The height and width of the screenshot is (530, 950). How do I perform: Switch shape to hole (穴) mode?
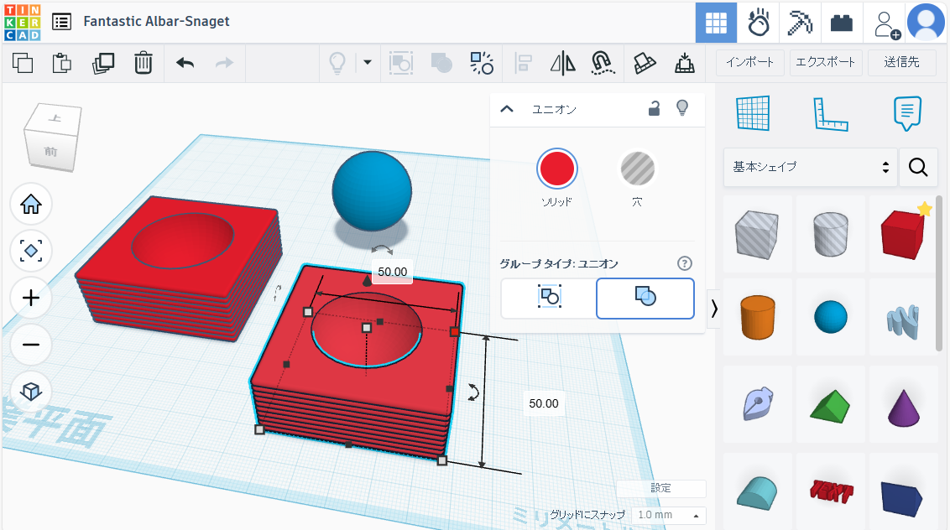click(x=637, y=169)
